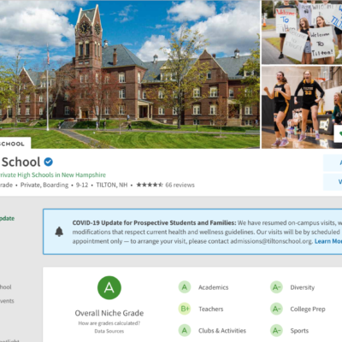Click the large green overall A grade circle
The width and height of the screenshot is (342, 342).
pyautogui.click(x=109, y=287)
